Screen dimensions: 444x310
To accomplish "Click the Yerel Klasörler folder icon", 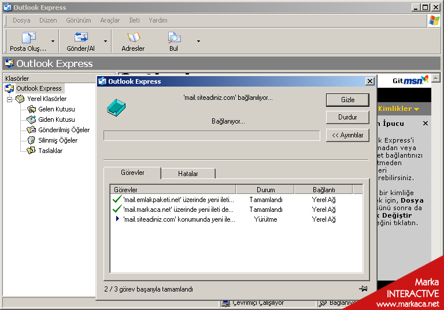I will click(x=20, y=99).
